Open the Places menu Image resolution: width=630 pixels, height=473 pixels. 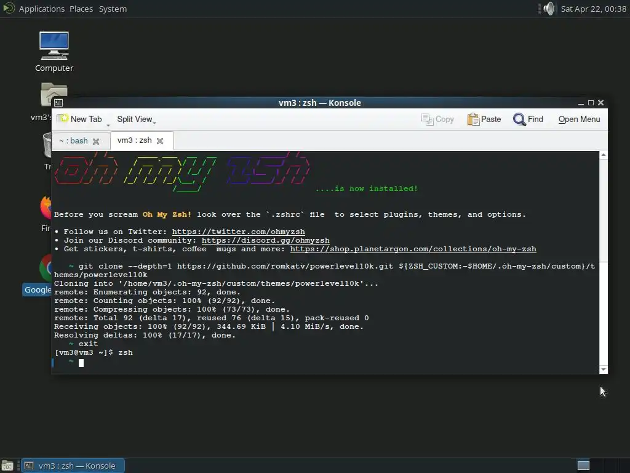click(x=81, y=9)
